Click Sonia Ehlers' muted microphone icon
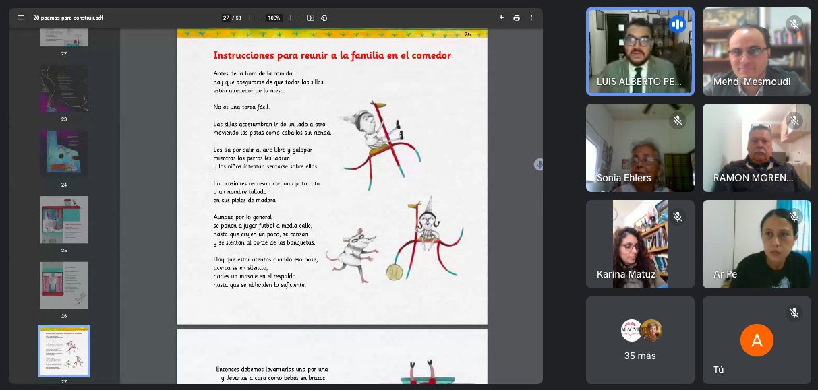The height and width of the screenshot is (390, 818). coord(677,121)
